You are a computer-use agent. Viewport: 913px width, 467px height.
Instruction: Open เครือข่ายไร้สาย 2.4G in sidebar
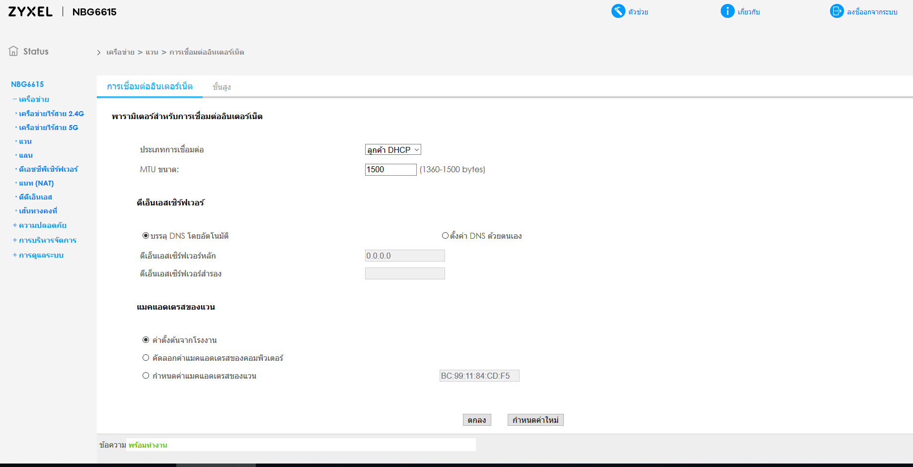[x=51, y=114]
